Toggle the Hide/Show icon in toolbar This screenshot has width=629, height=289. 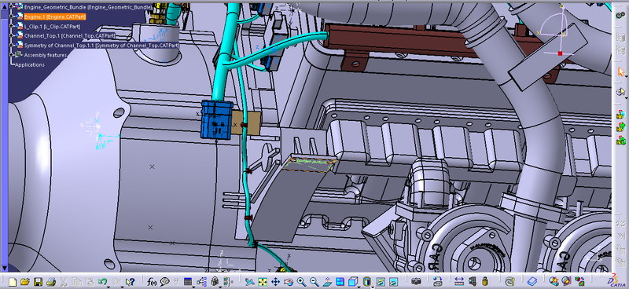tap(381, 282)
